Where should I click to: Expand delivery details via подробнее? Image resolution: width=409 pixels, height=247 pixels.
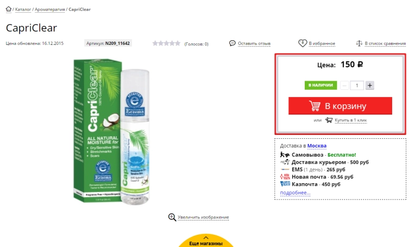tap(295, 192)
